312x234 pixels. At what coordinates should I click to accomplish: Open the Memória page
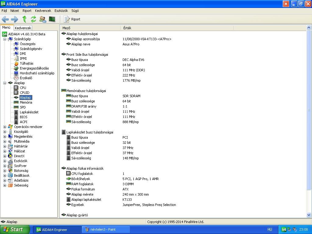pyautogui.click(x=26, y=102)
